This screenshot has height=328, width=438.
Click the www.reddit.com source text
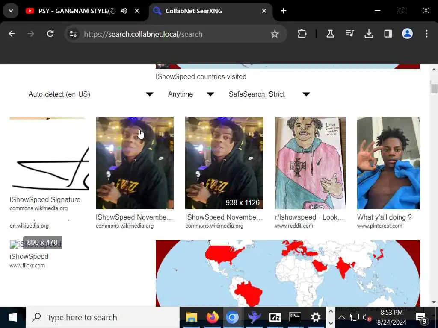coord(294,225)
